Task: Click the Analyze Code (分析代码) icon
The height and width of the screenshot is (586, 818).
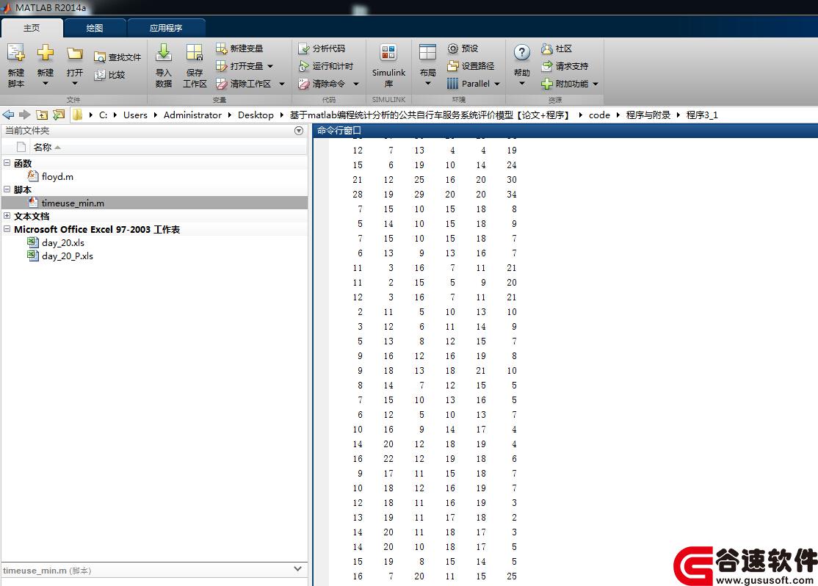Action: [x=303, y=48]
